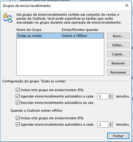133x142 pixels.
Task: Click the send/receive groups icon
Action: pos(8,18)
